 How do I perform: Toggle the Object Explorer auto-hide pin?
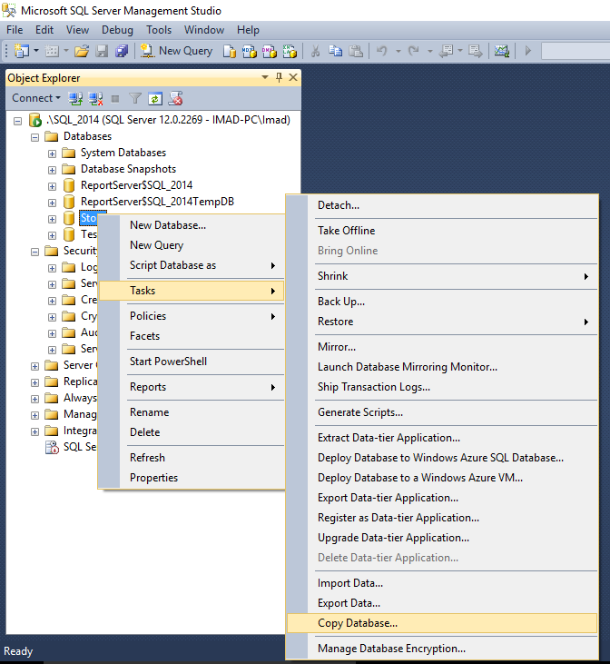point(279,77)
